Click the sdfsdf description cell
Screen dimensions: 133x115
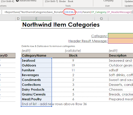[114, 70]
